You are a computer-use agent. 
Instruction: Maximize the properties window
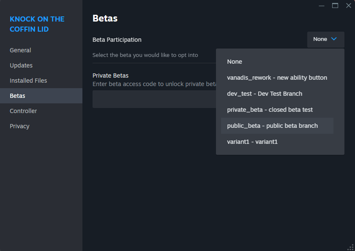pos(335,5)
